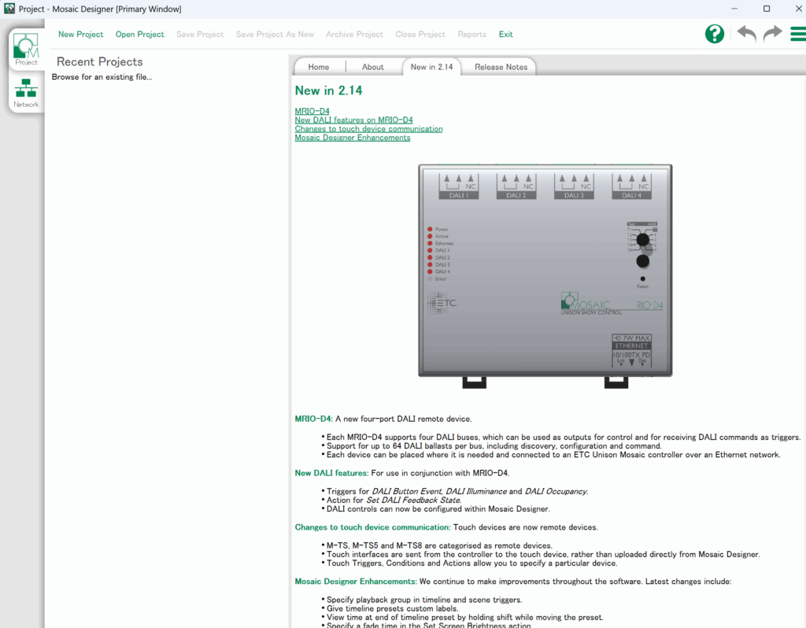
Task: Open the Project mode icon in sidebar
Action: [26, 50]
